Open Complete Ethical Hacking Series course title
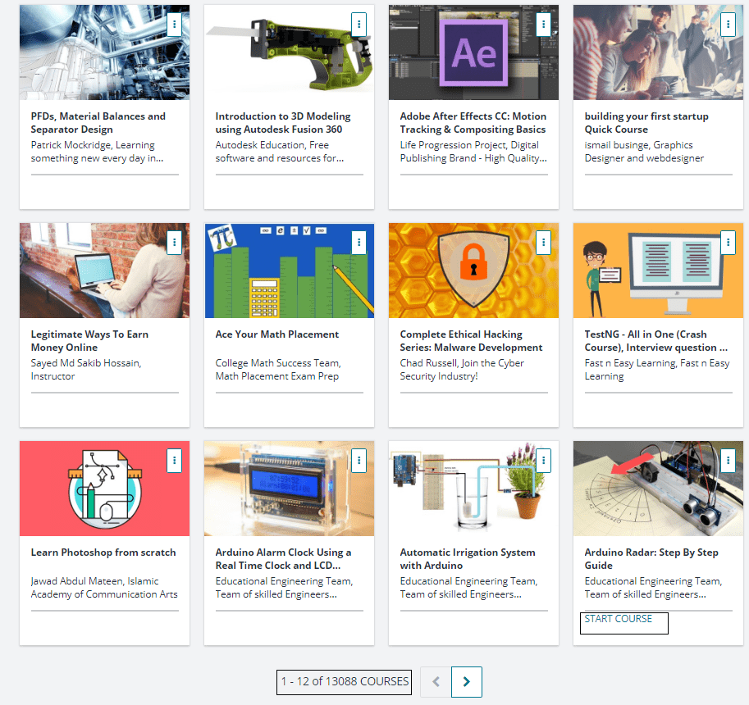Screen dimensions: 749x705 tap(471, 341)
